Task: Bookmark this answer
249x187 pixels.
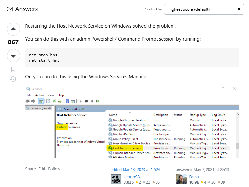Action: 13,69
